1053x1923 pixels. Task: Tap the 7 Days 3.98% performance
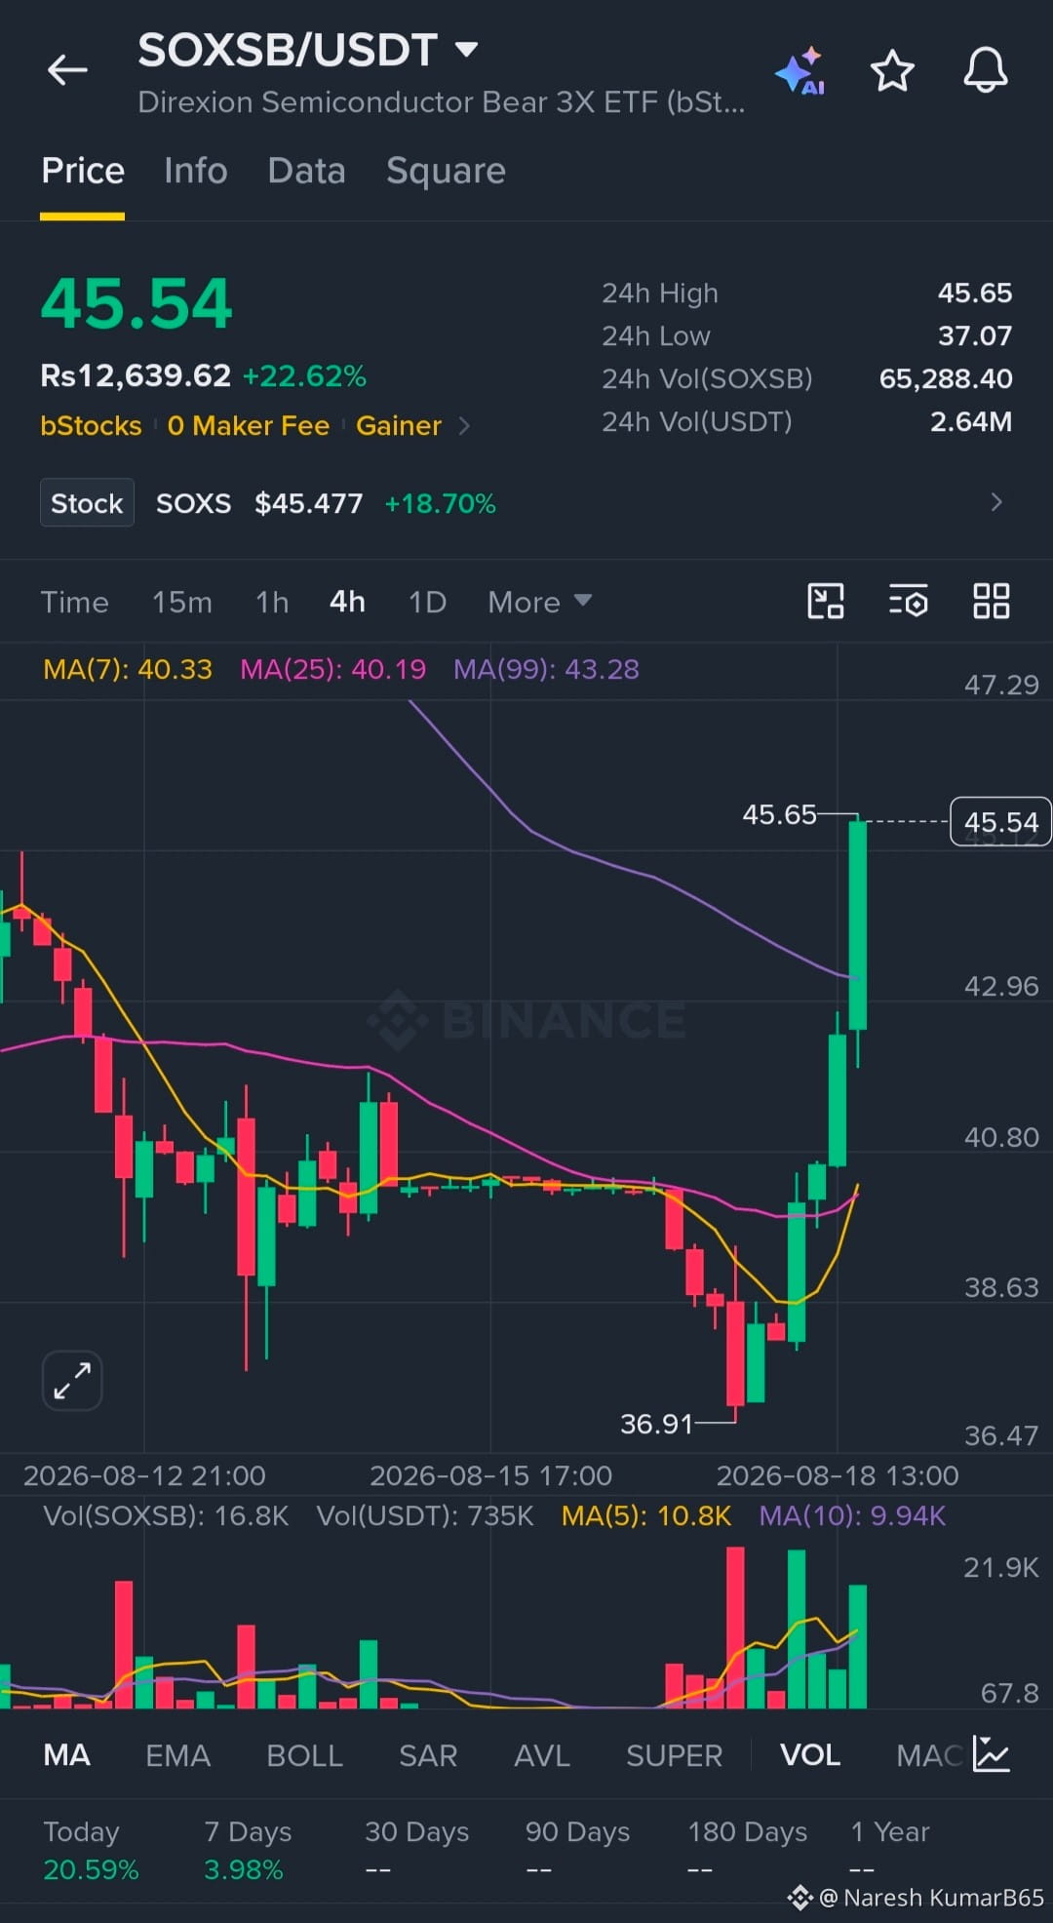[248, 1850]
